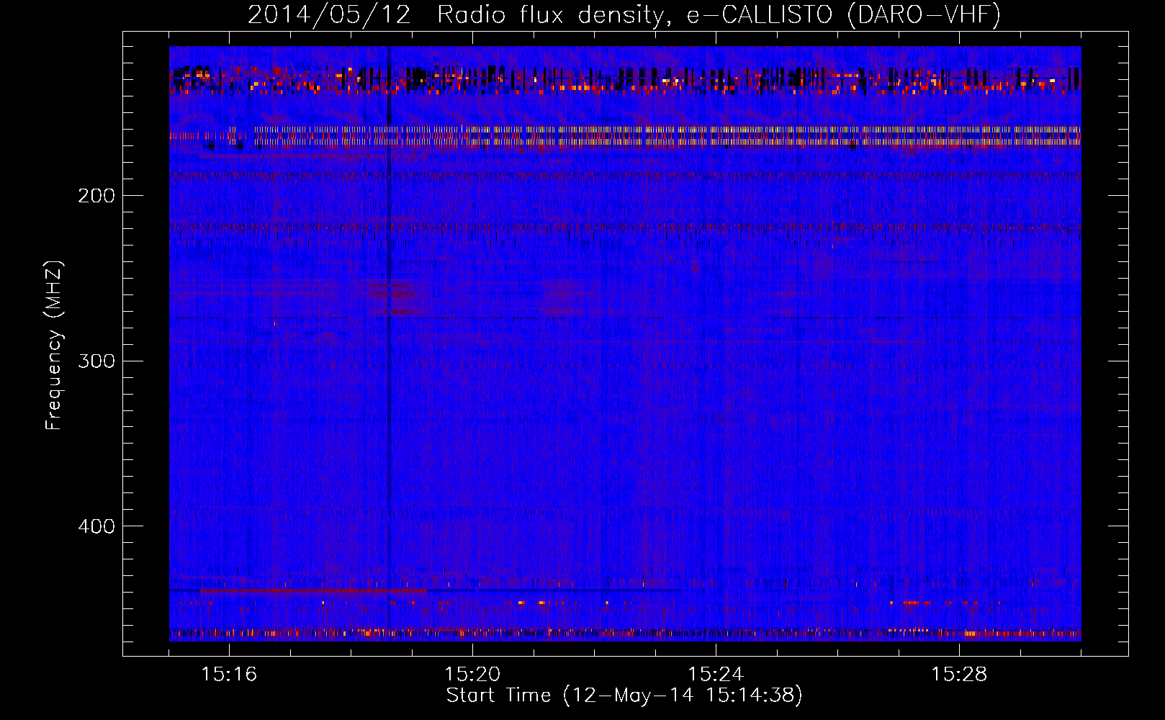Click the plot title 'Radio flux density, e-CALLISTO (DARO-VHF)'

point(719,15)
